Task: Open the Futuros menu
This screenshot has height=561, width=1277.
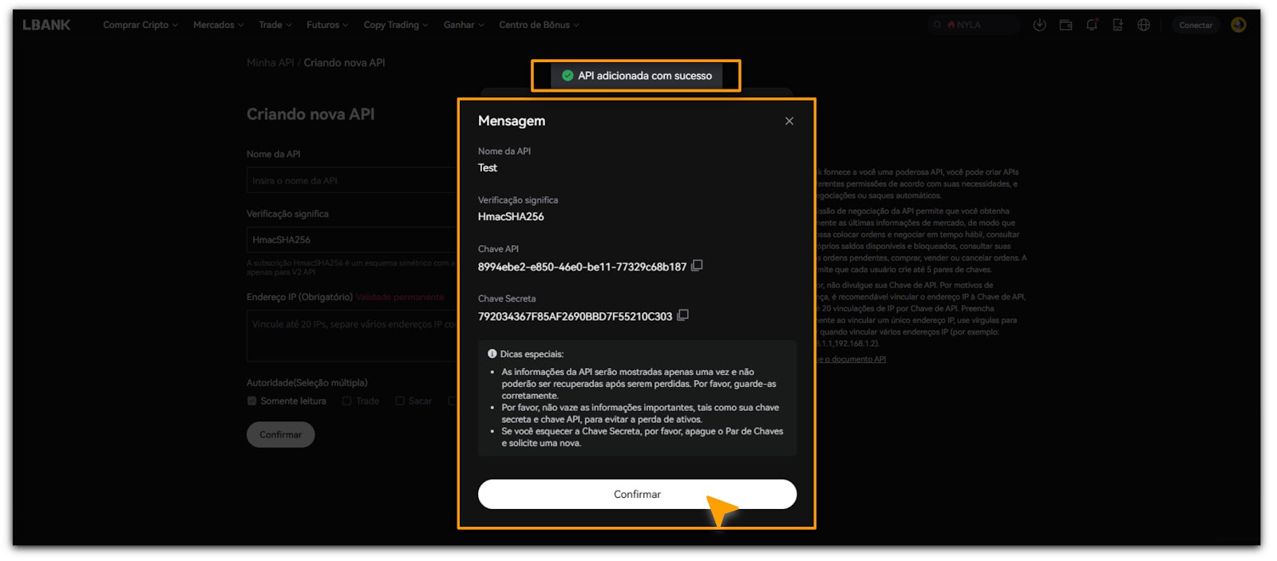Action: tap(326, 25)
